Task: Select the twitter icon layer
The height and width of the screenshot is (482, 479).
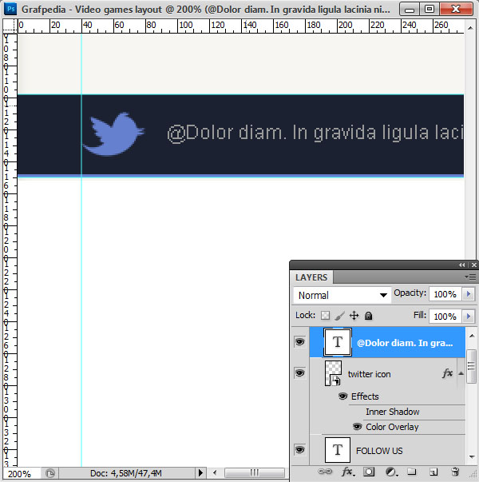Action: coord(387,373)
